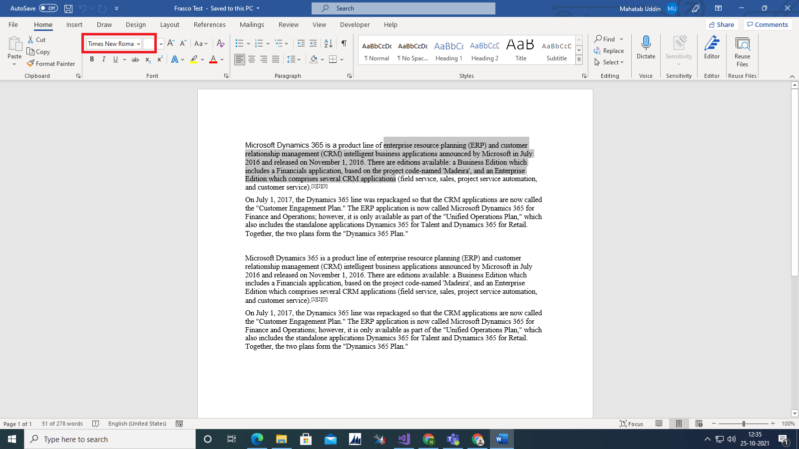Apply subscript to selection
Viewport: 799px width, 449px height.
(x=147, y=59)
